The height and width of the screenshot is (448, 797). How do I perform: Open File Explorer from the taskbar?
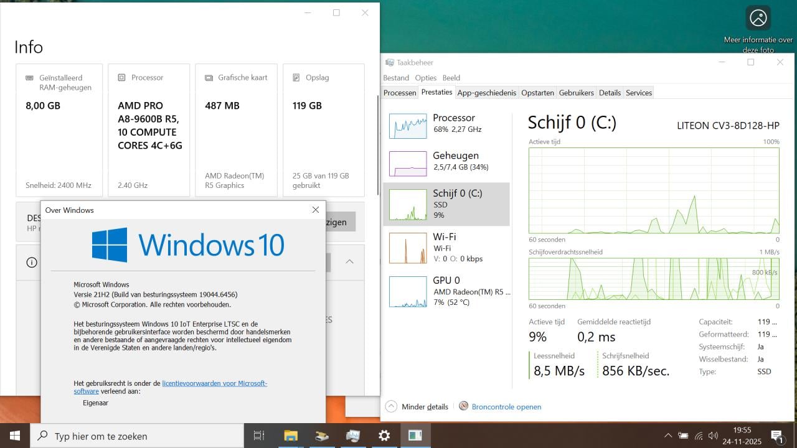[x=291, y=436]
